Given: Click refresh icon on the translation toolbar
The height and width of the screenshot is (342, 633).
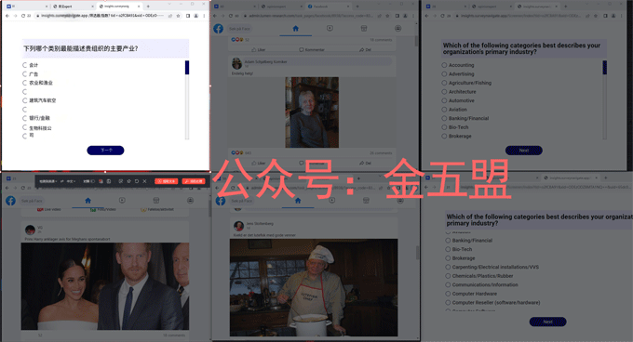Looking at the screenshot, I should point(137,181).
